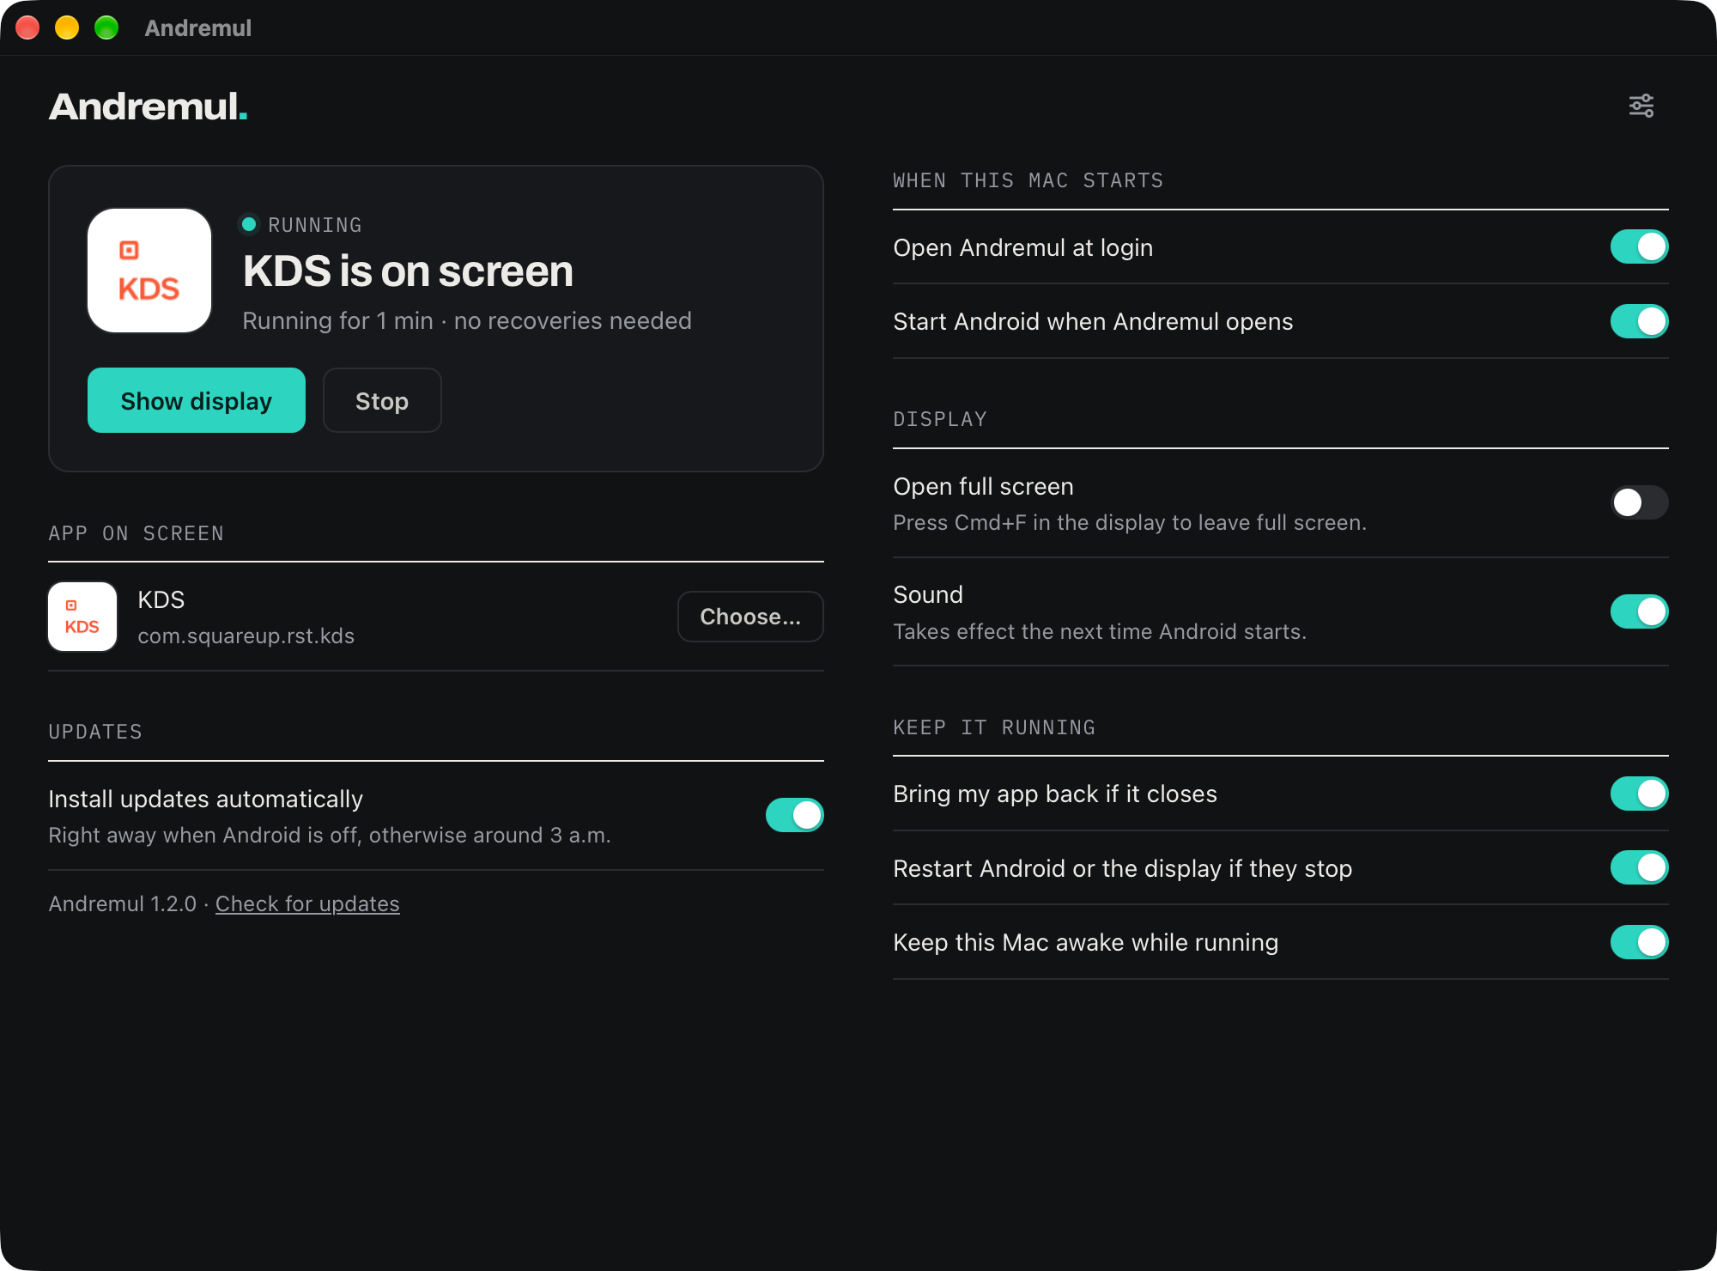The image size is (1717, 1271).
Task: Enable Open full screen switch
Action: pyautogui.click(x=1639, y=502)
